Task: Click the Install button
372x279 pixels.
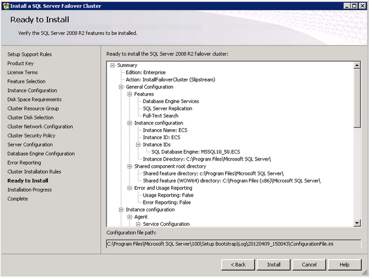Action: click(x=274, y=265)
